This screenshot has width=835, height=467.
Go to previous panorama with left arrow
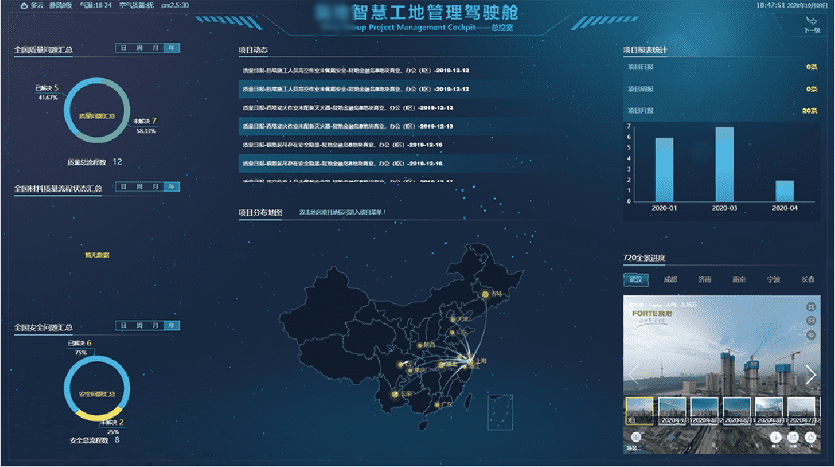[x=632, y=374]
